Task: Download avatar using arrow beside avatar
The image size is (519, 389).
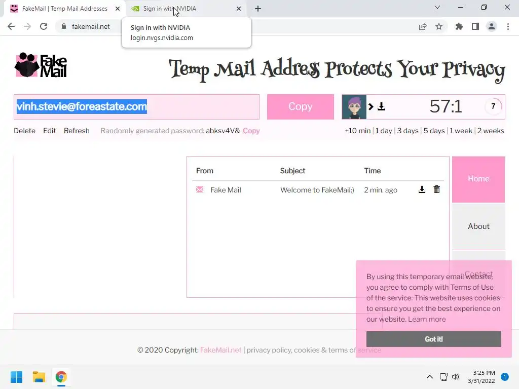Action: click(x=382, y=106)
